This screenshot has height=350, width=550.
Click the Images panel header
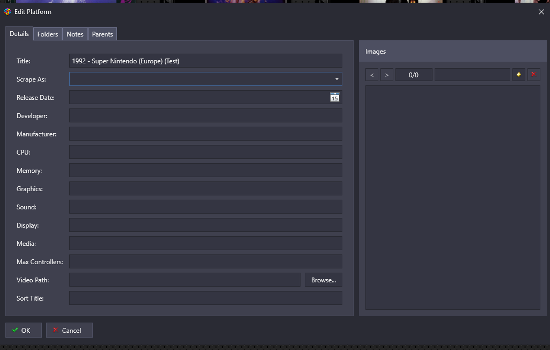tap(452, 51)
